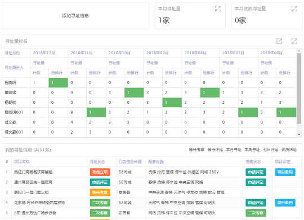Expand the 寻址量排名 panel to fullscreen
304x220 pixels.
coord(294,41)
